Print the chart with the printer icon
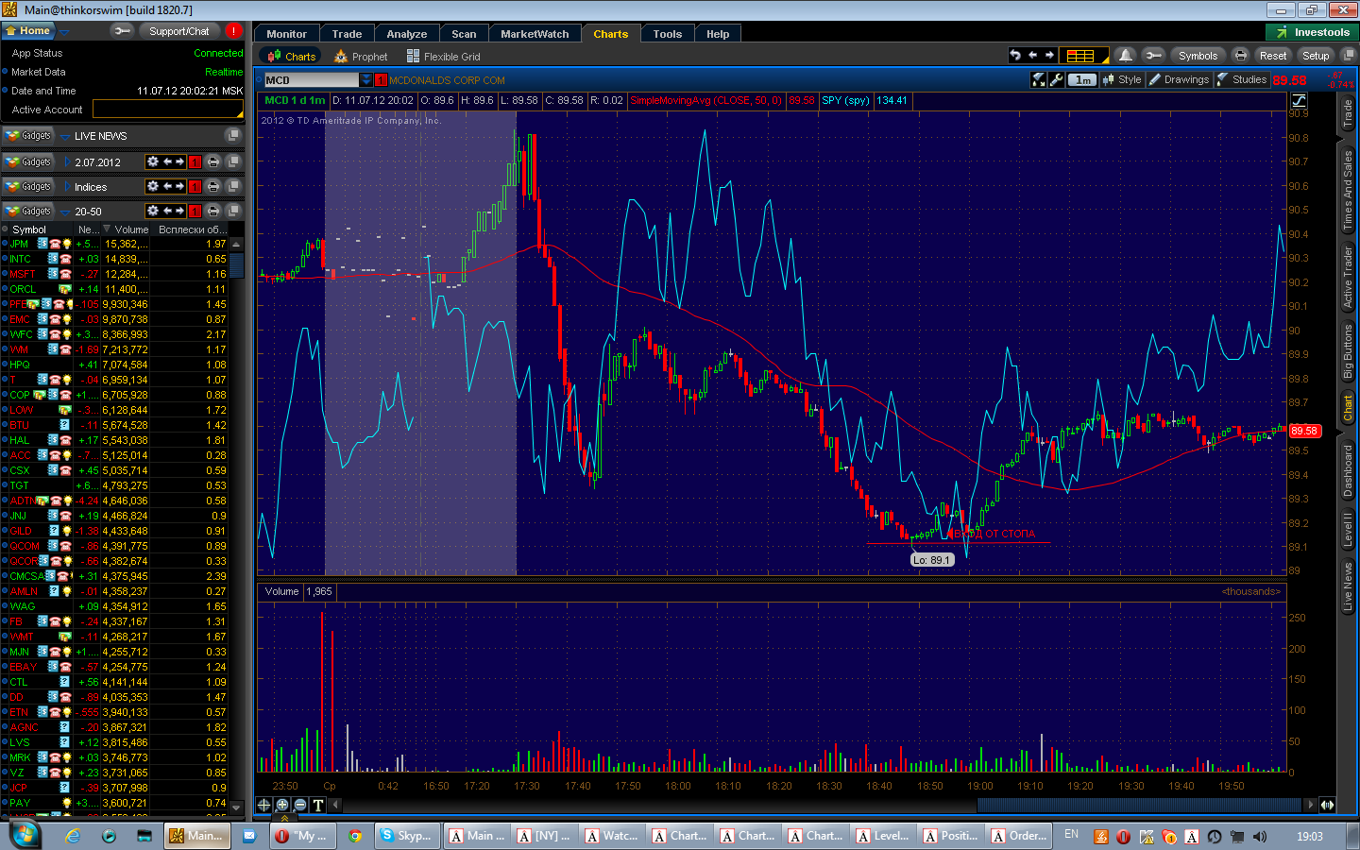Viewport: 1360px width, 850px height. coord(1241,56)
